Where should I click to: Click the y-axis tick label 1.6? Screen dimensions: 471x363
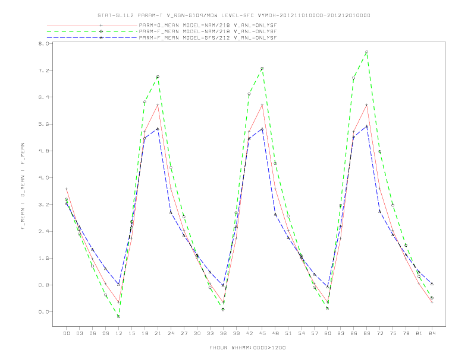coord(43,258)
